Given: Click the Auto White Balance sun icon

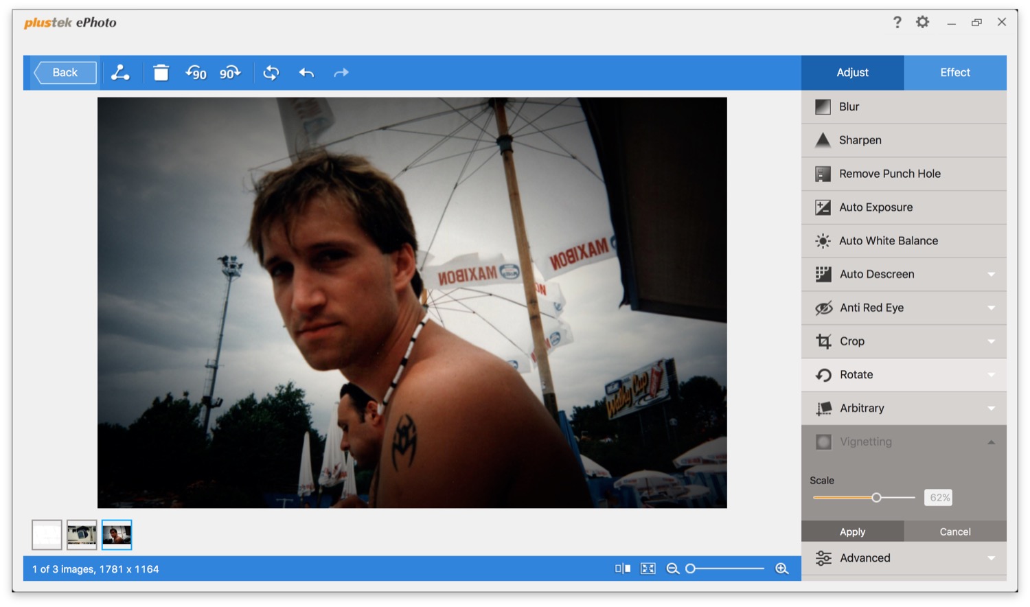Looking at the screenshot, I should pos(823,241).
